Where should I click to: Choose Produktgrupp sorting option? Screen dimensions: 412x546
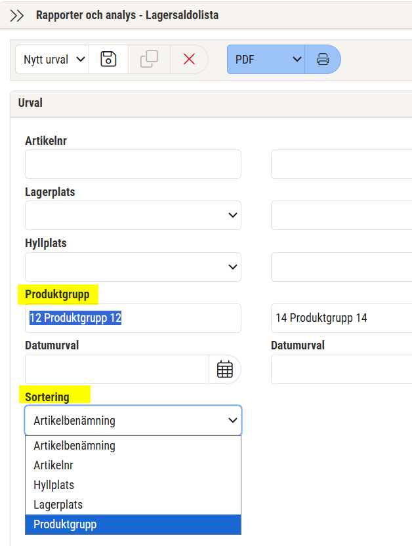click(x=65, y=524)
